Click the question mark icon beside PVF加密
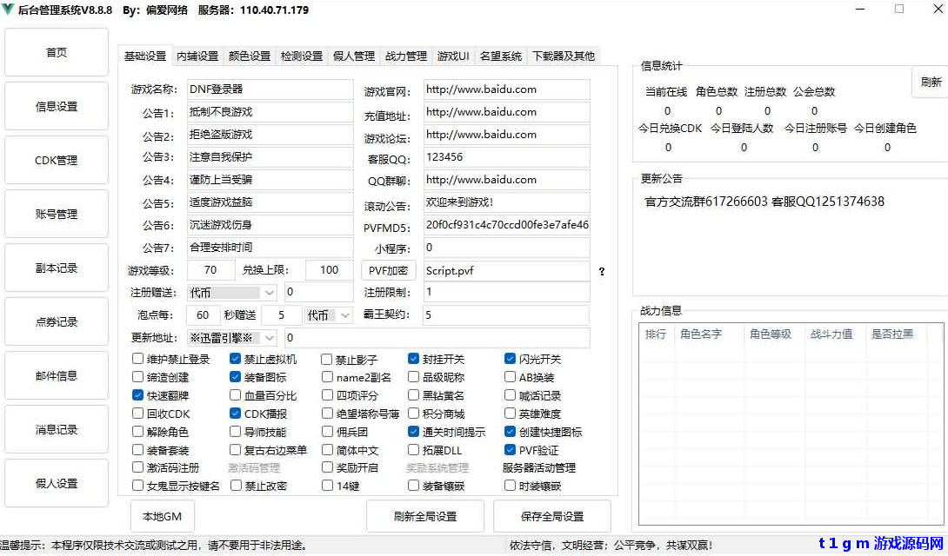This screenshot has height=556, width=948. coord(601,271)
